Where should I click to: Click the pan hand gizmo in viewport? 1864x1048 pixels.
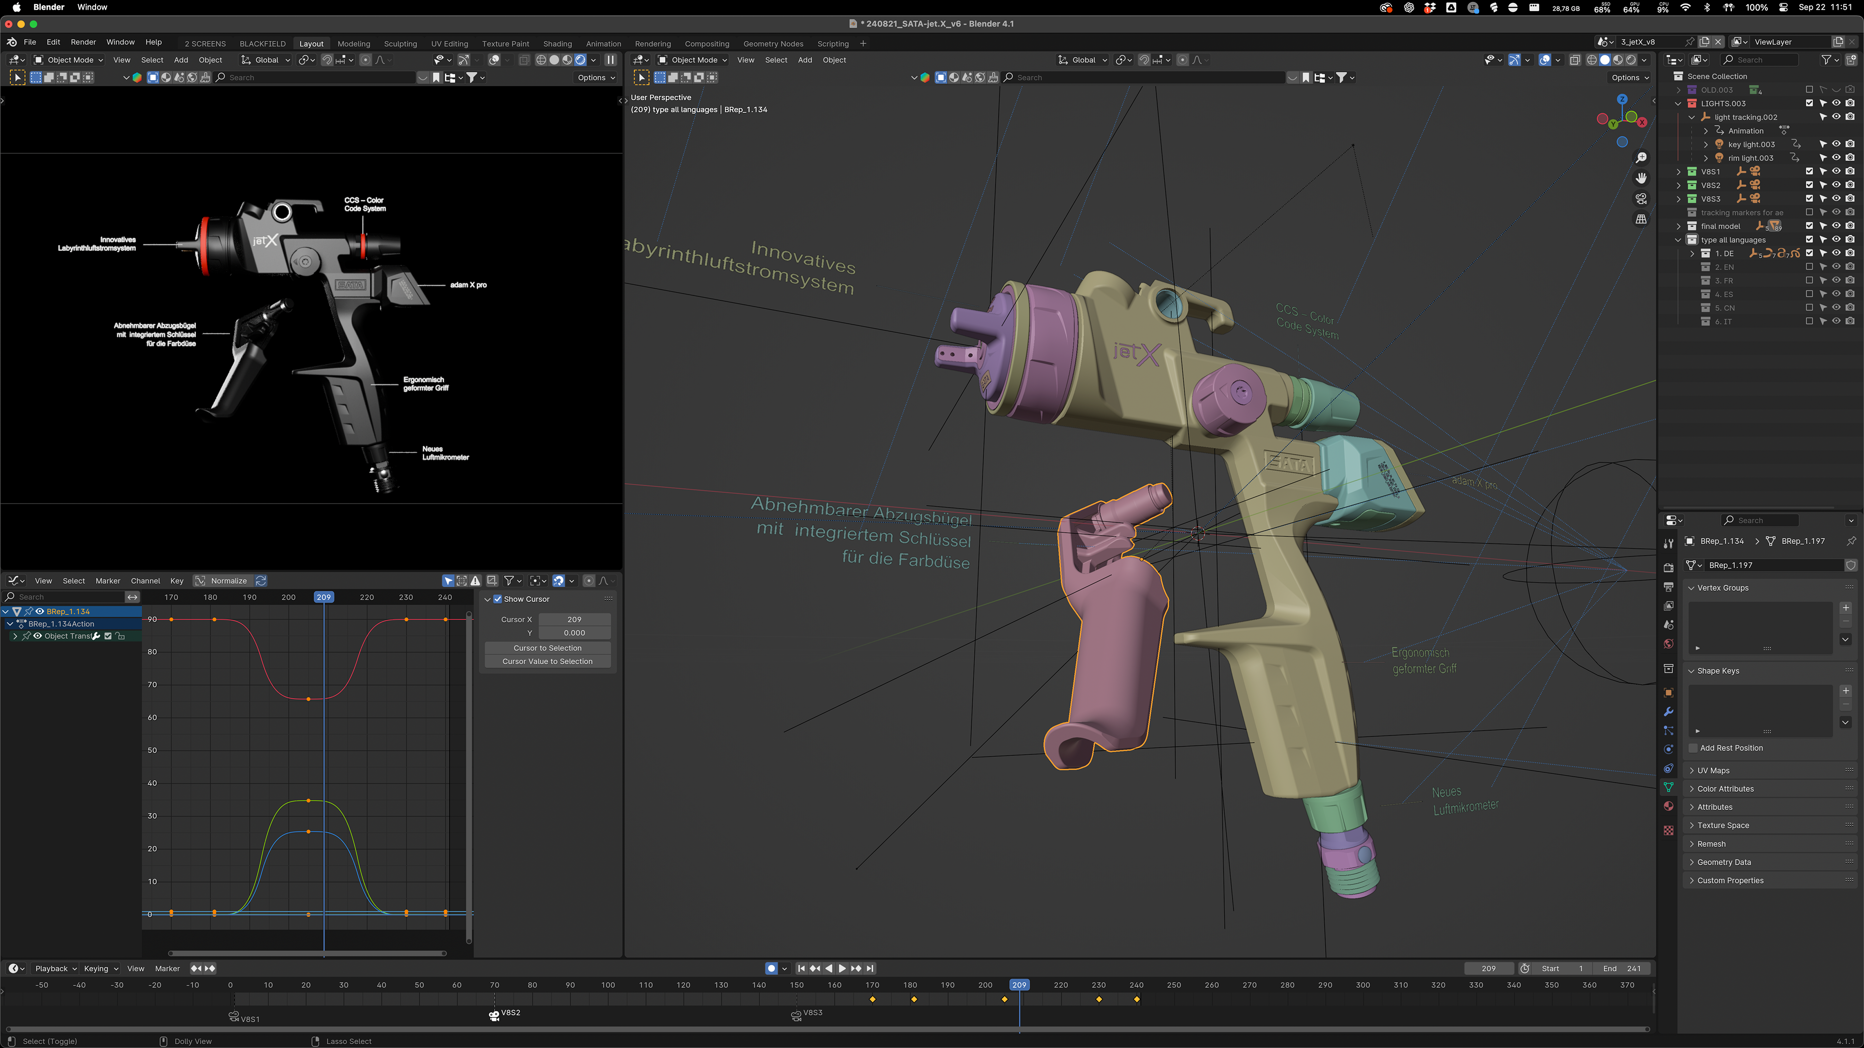[x=1641, y=178]
